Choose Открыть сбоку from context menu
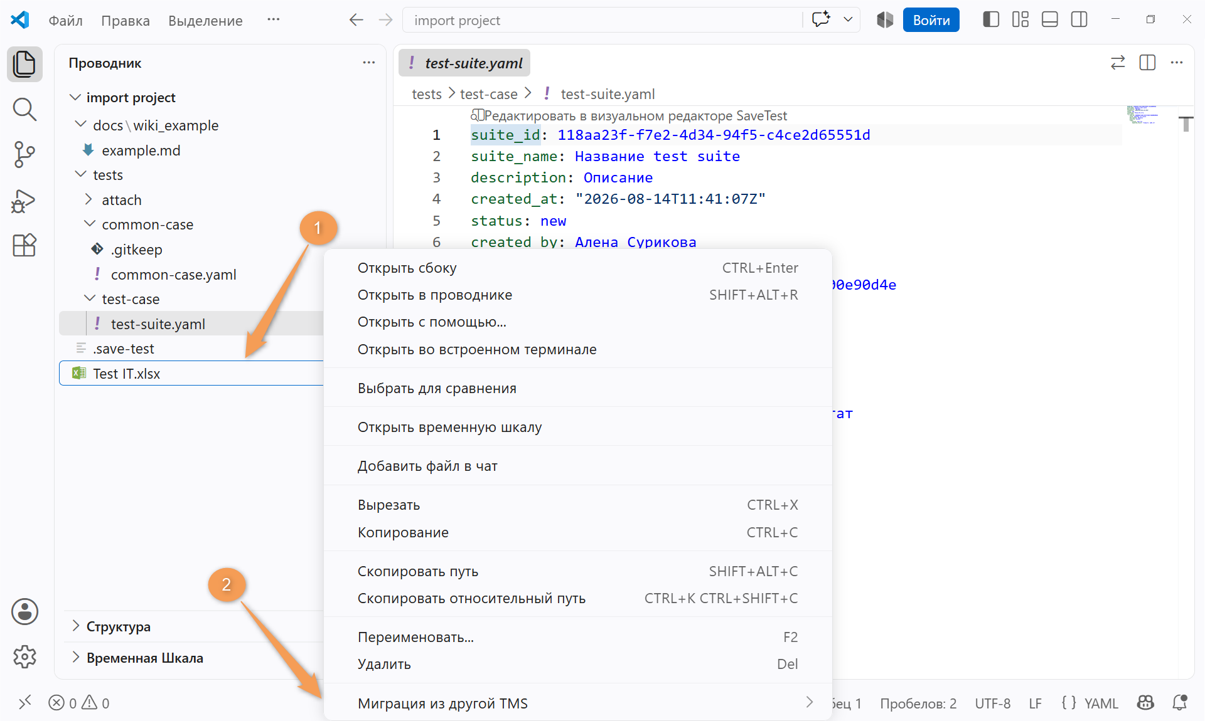Image resolution: width=1205 pixels, height=721 pixels. pyautogui.click(x=578, y=268)
